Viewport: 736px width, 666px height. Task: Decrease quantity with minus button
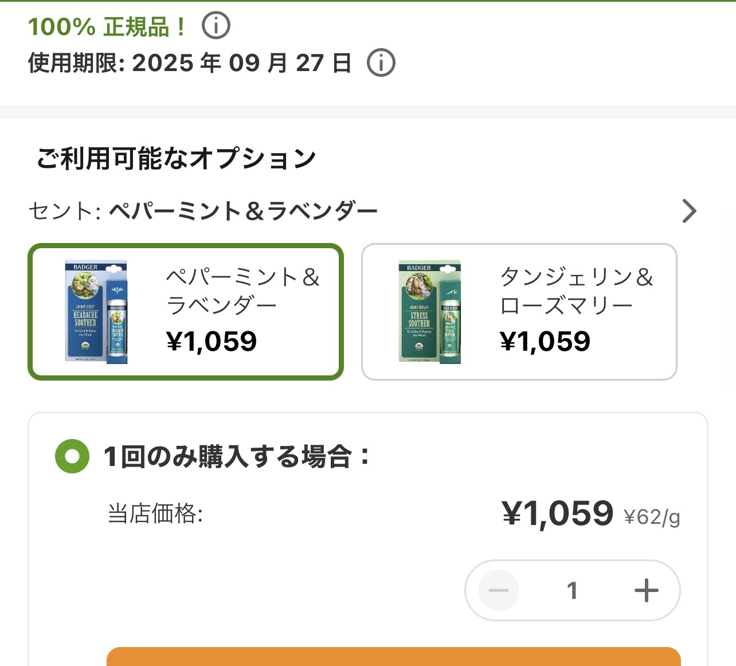(x=499, y=590)
